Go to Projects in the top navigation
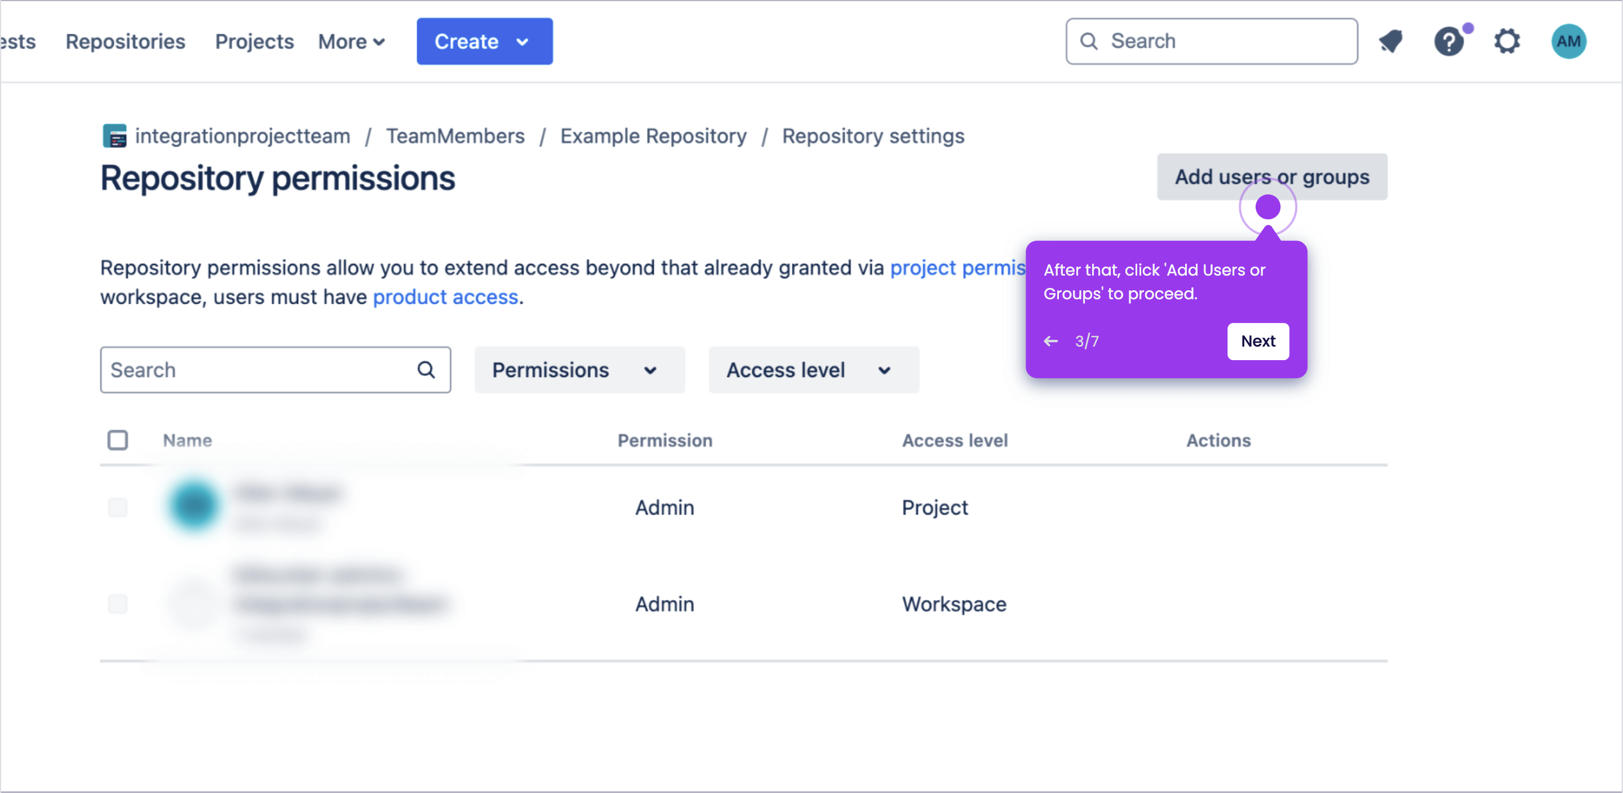 (x=255, y=42)
